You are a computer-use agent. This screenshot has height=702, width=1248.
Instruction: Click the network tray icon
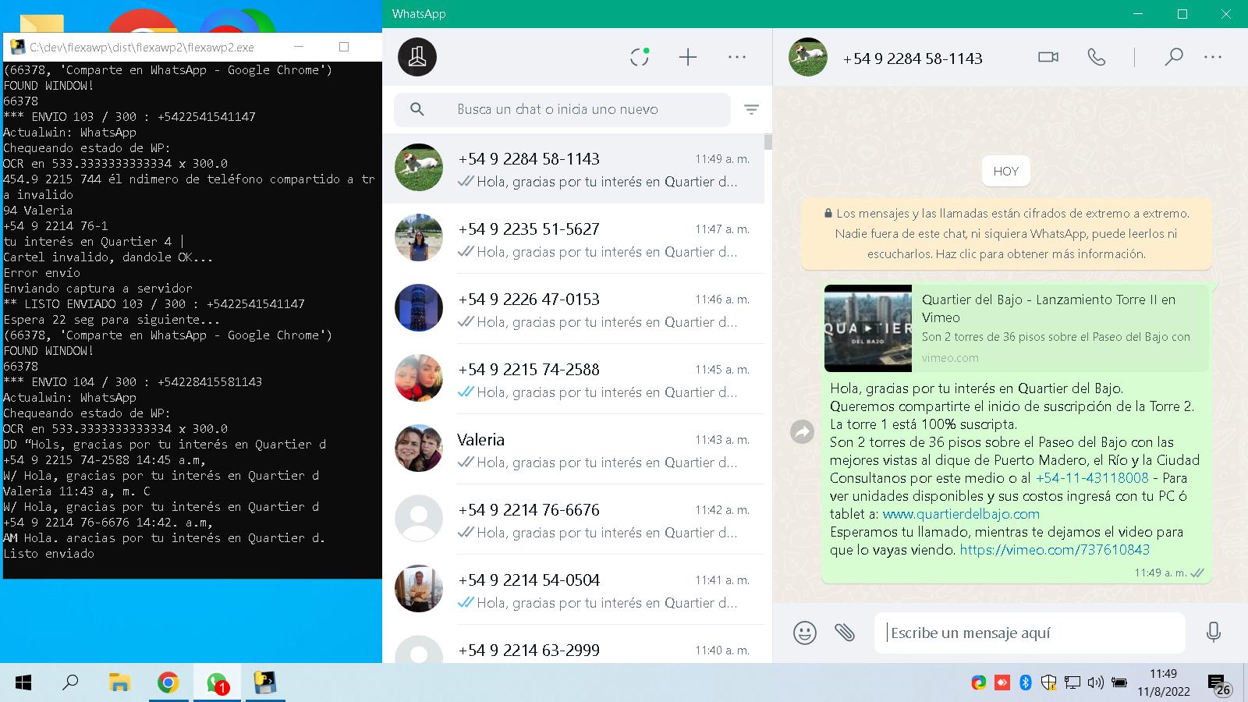pos(1072,683)
